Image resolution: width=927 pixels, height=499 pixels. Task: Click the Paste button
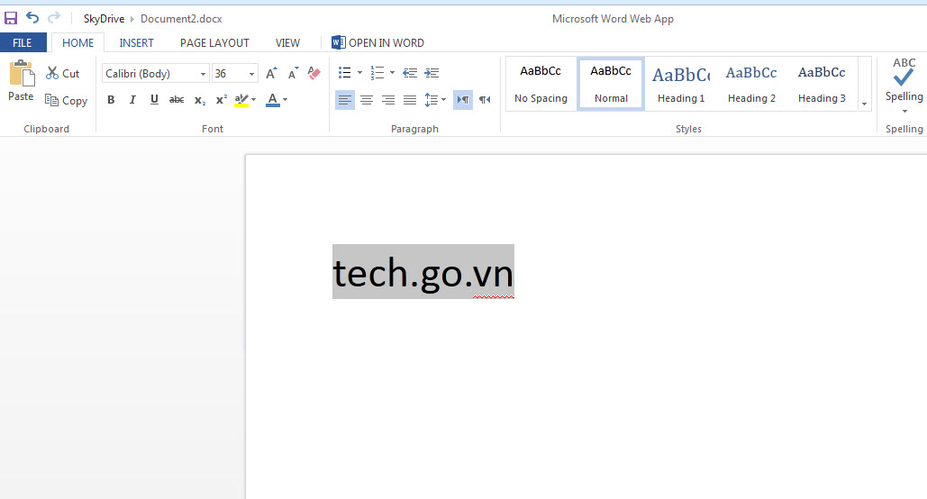click(22, 82)
